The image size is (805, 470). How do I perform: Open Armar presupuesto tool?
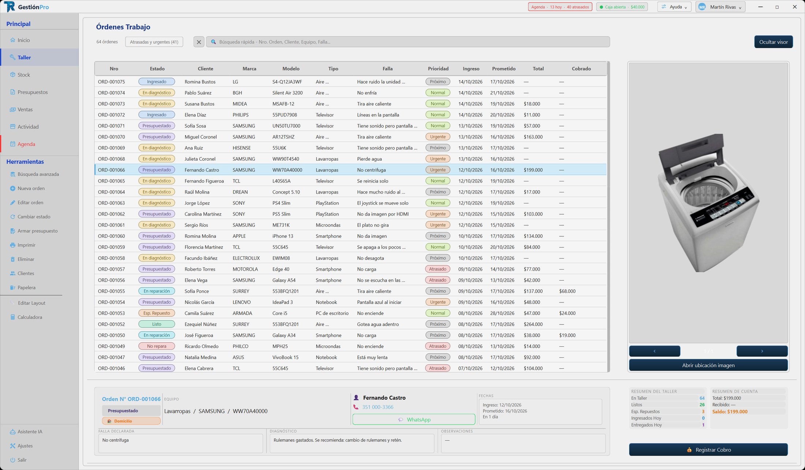point(34,231)
